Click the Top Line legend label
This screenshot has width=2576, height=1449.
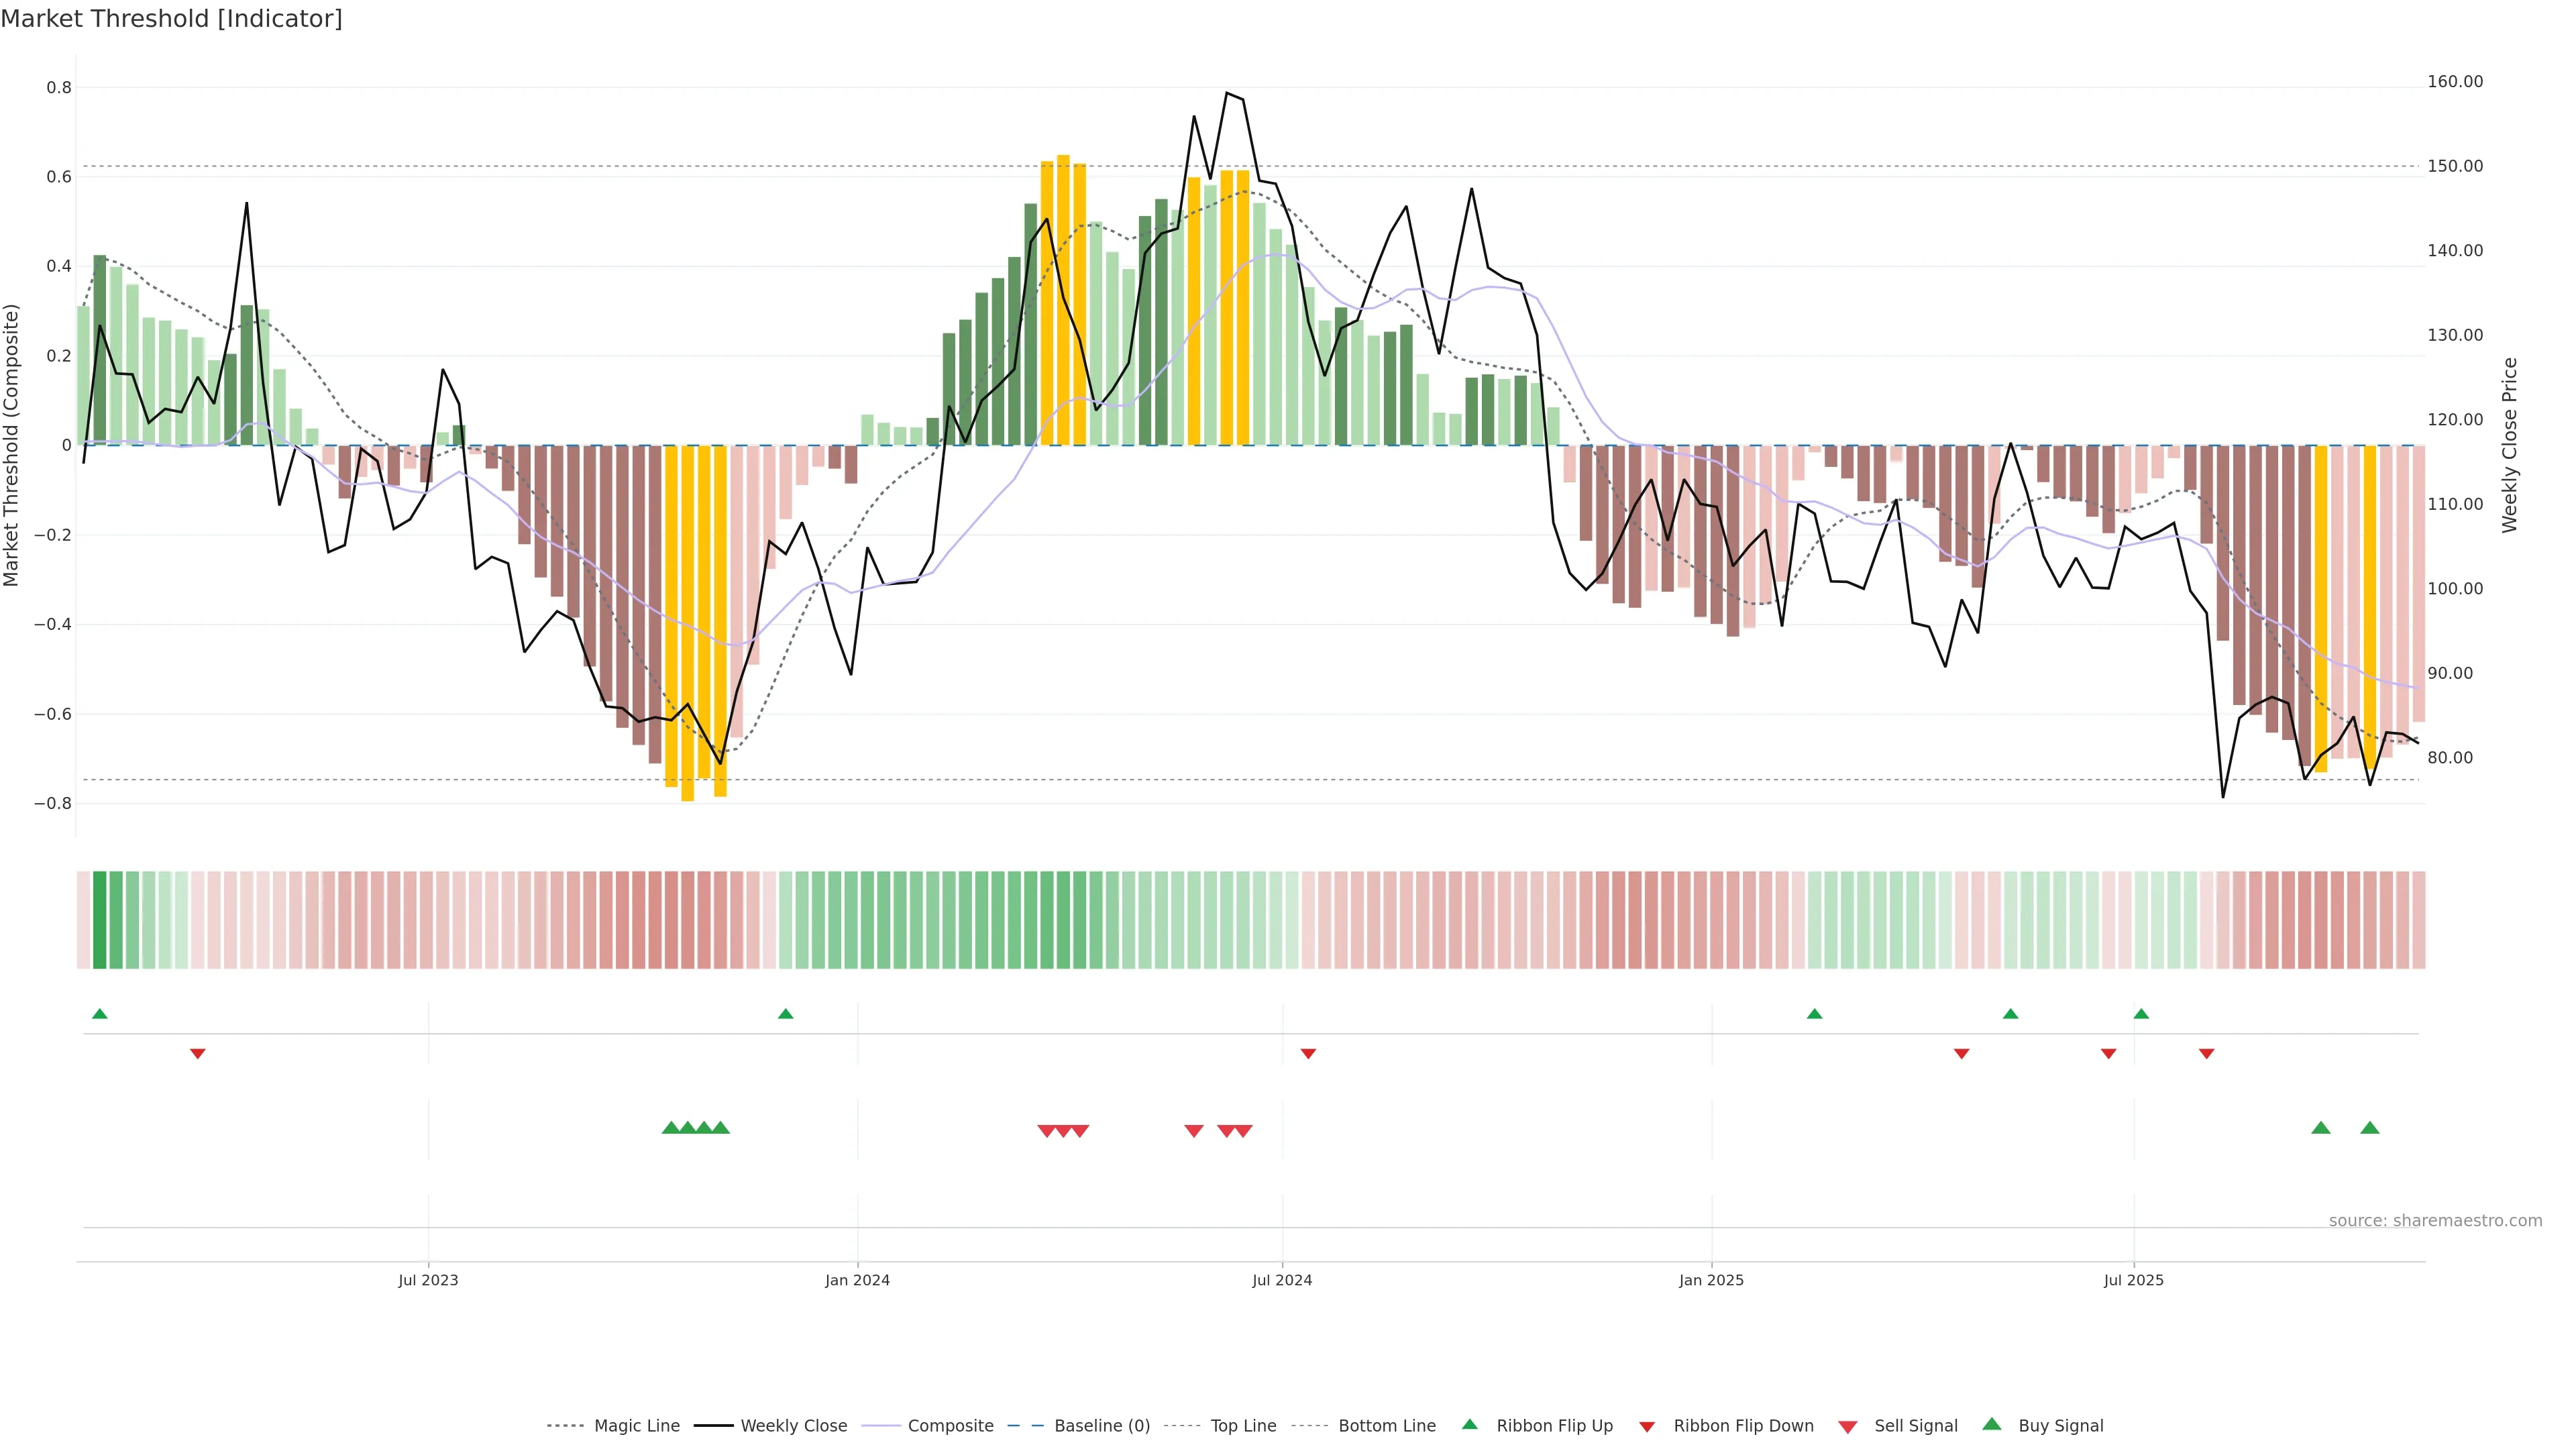[1243, 1426]
